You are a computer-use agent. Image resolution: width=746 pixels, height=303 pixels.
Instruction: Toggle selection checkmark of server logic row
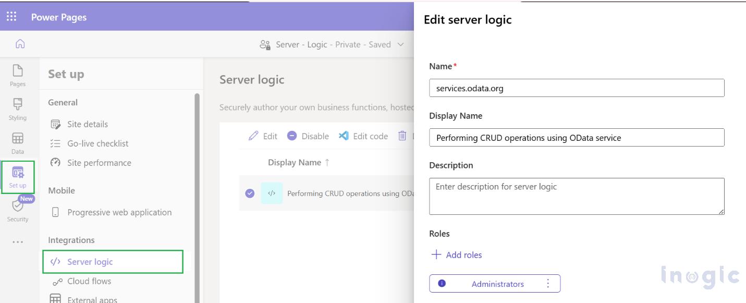click(250, 193)
